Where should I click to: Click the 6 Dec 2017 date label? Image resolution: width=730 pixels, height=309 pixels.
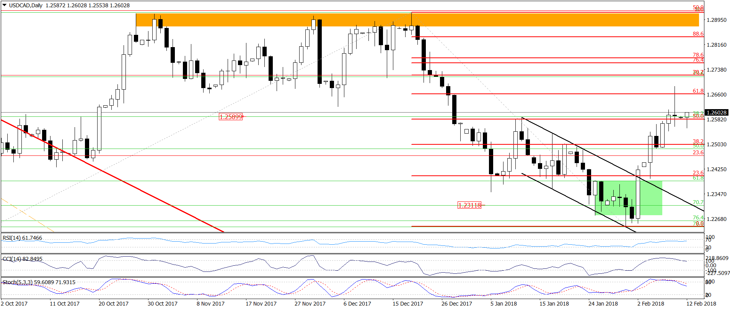click(357, 304)
